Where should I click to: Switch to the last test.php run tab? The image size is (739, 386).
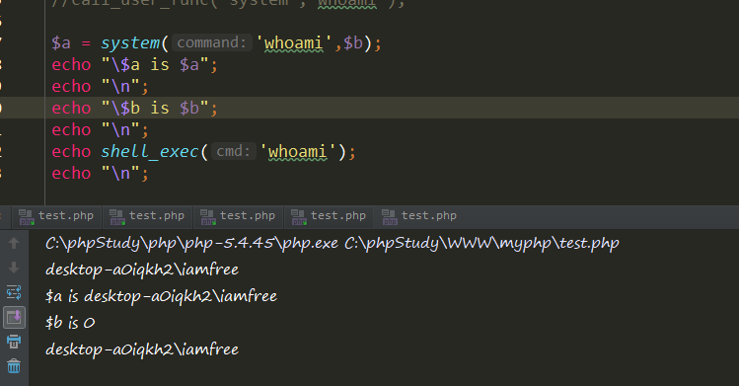(x=420, y=216)
